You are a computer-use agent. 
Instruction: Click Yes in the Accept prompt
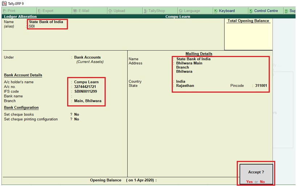click(x=249, y=182)
